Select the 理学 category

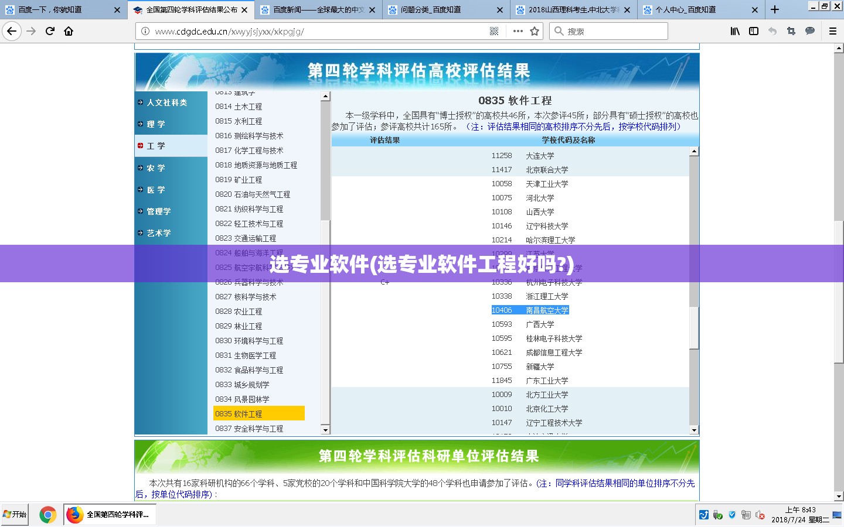[156, 124]
